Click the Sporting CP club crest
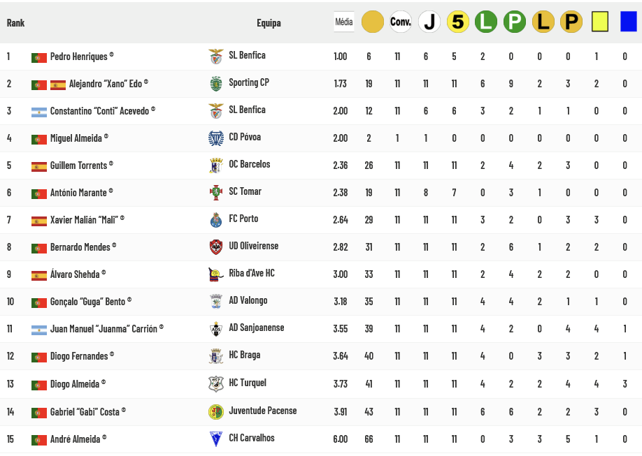Screen dimensions: 642x456 pyautogui.click(x=216, y=84)
